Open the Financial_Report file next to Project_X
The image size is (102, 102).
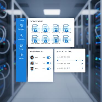(46, 28)
